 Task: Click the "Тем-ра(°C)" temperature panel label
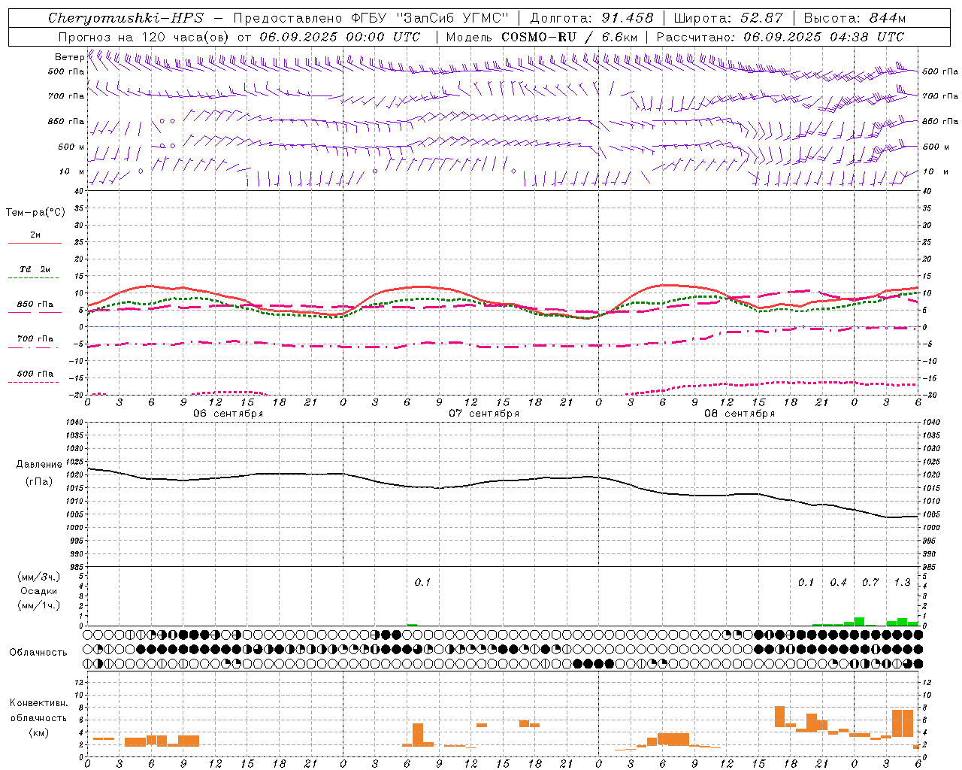pos(35,213)
